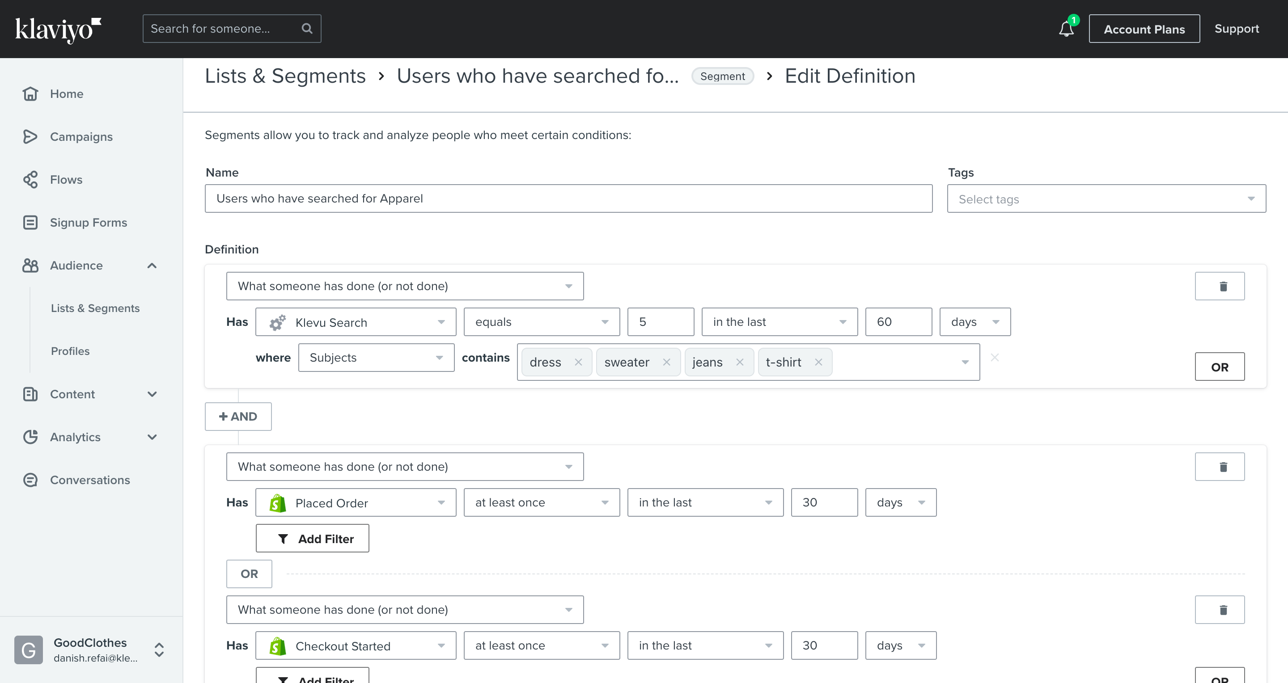Delete the Checkout Started condition
Image resolution: width=1288 pixels, height=683 pixels.
pos(1220,610)
